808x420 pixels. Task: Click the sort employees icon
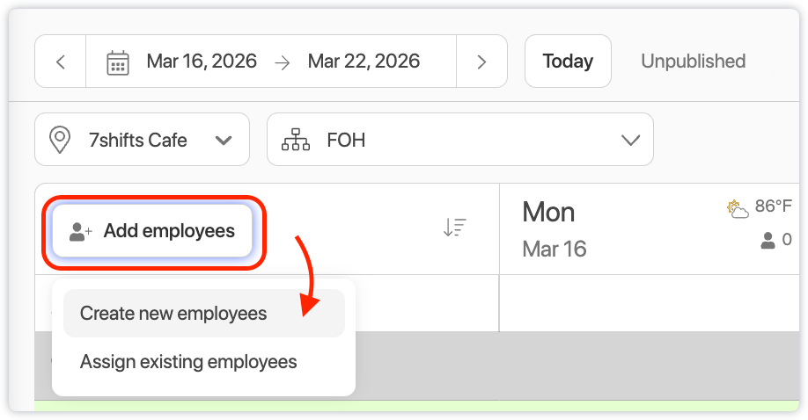(454, 228)
